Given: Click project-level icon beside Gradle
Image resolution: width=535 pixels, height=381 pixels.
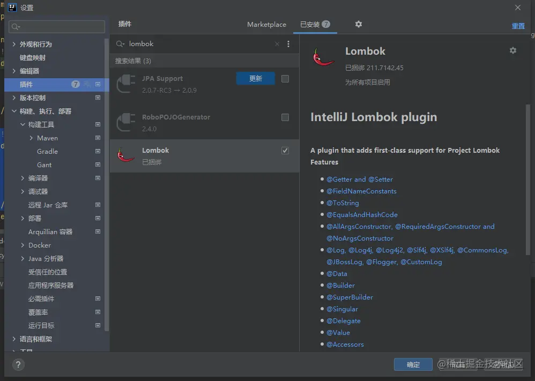Looking at the screenshot, I should (98, 151).
